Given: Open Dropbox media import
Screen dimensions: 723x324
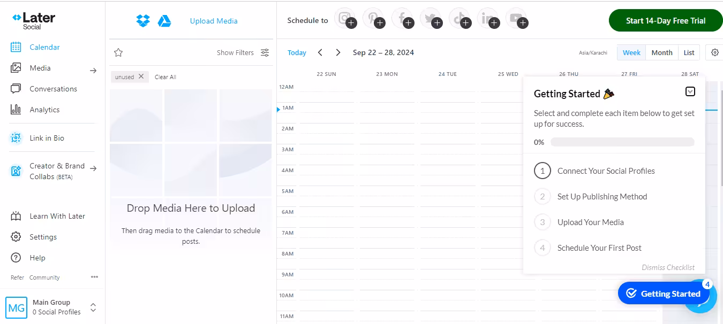Looking at the screenshot, I should pos(143,21).
